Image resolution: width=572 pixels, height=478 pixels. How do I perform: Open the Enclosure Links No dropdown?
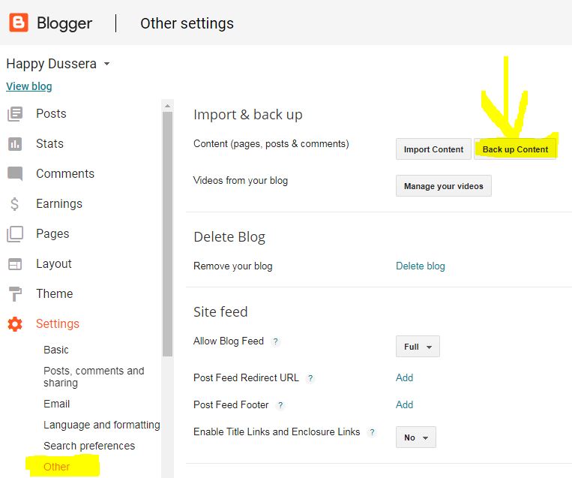coord(416,437)
